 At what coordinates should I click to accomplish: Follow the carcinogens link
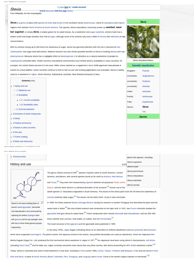36,235
